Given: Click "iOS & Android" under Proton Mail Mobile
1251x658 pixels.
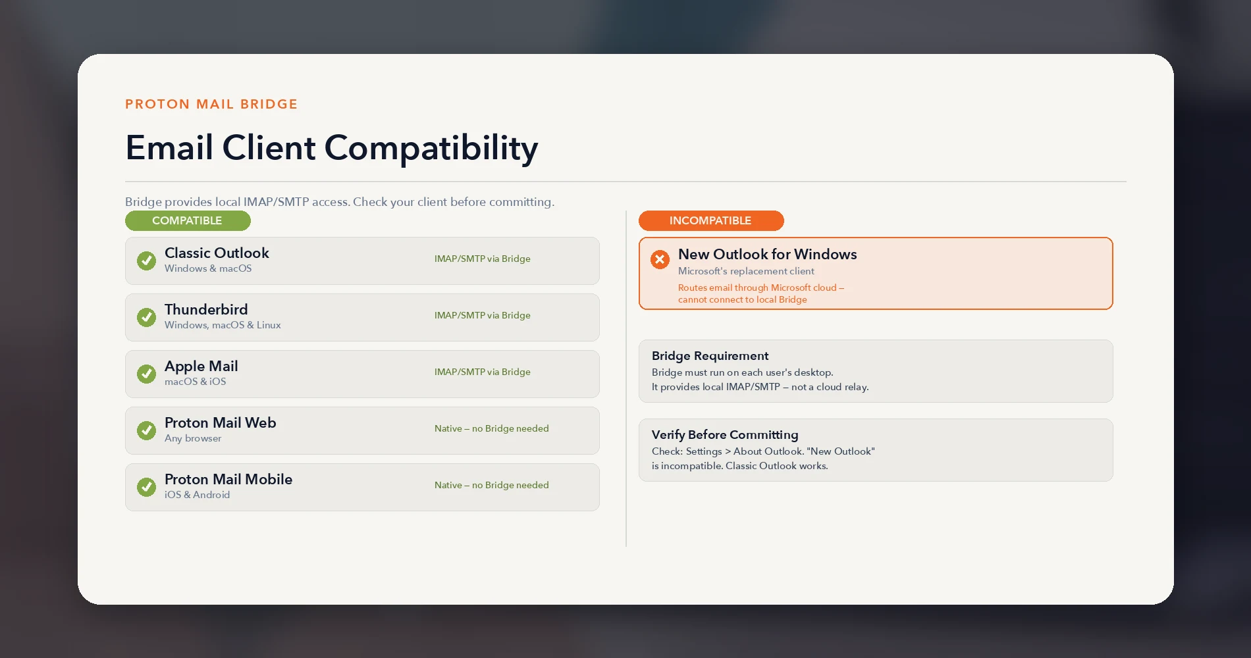Looking at the screenshot, I should (x=197, y=495).
